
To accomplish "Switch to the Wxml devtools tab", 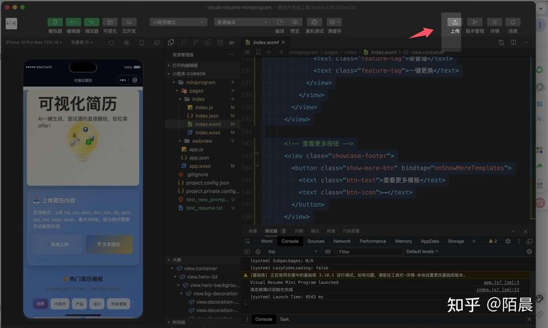I will point(266,241).
